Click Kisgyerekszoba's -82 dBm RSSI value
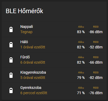Viewport: 108px width, 101px height. [96, 78]
